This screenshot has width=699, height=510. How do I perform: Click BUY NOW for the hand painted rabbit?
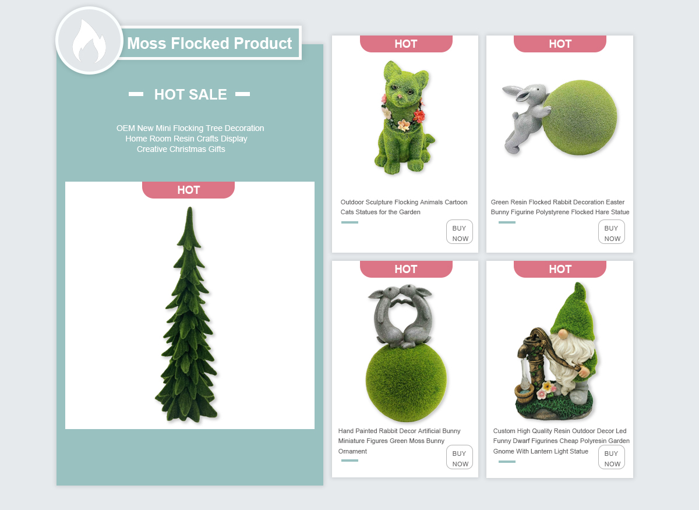[x=460, y=457]
